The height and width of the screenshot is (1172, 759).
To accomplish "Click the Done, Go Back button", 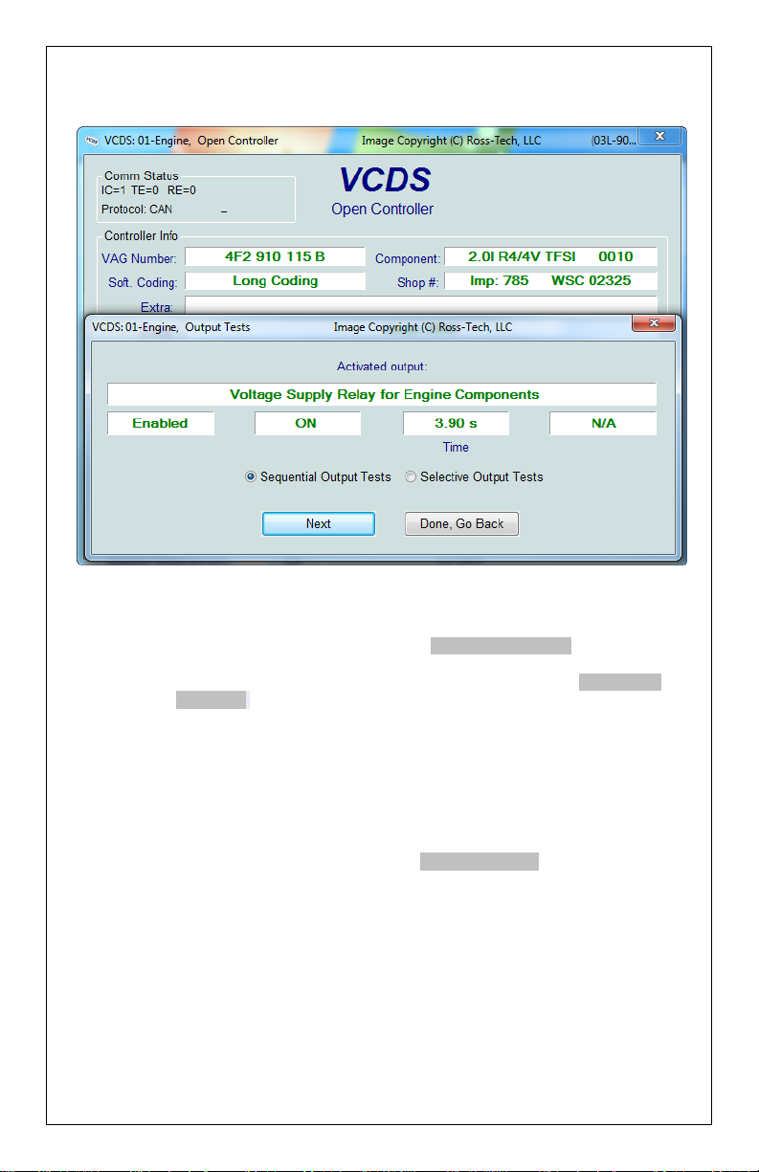I will pyautogui.click(x=461, y=523).
